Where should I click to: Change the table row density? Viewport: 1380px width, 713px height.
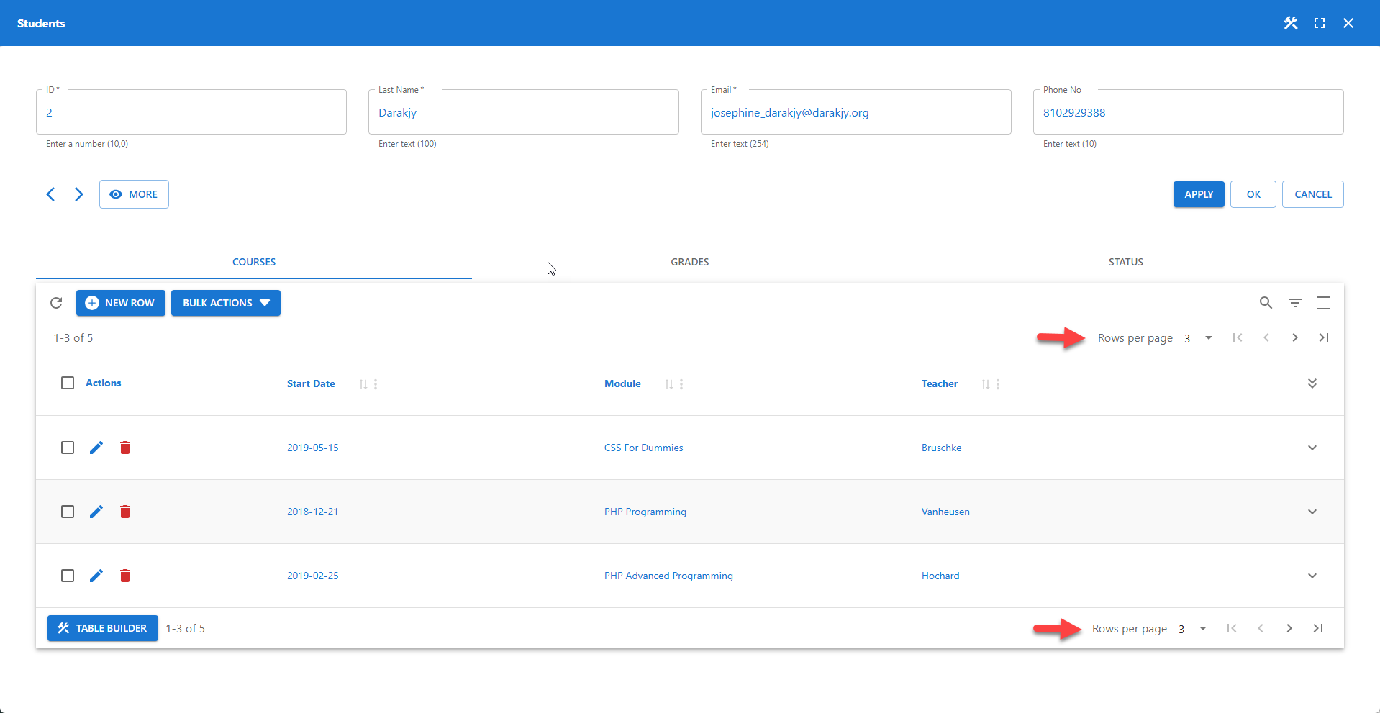point(1325,303)
